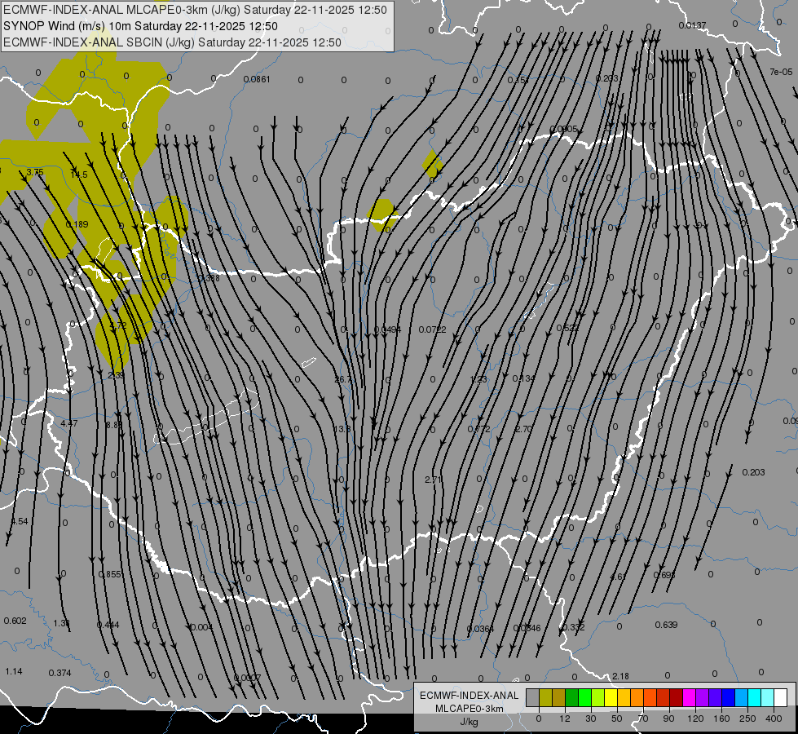Click the map value 7e-05
Image resolution: width=798 pixels, height=734 pixels.
[x=781, y=72]
